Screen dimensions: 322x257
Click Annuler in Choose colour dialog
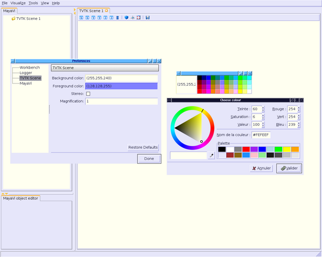tap(261, 168)
